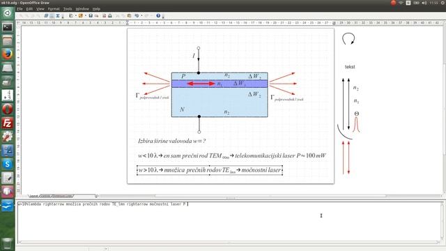Launch Firefox from the dock
446x251 pixels.
tap(8, 54)
